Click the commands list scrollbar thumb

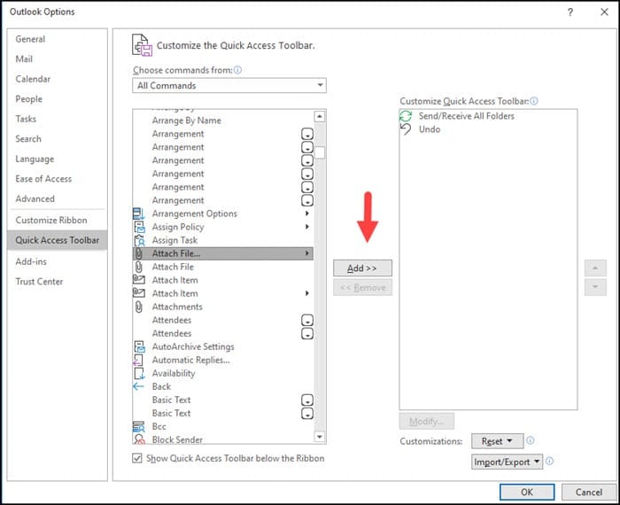tap(320, 152)
